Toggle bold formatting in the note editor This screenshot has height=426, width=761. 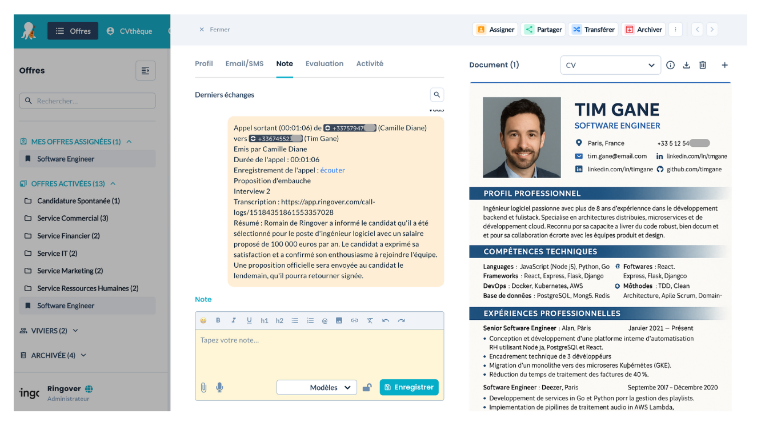(218, 320)
